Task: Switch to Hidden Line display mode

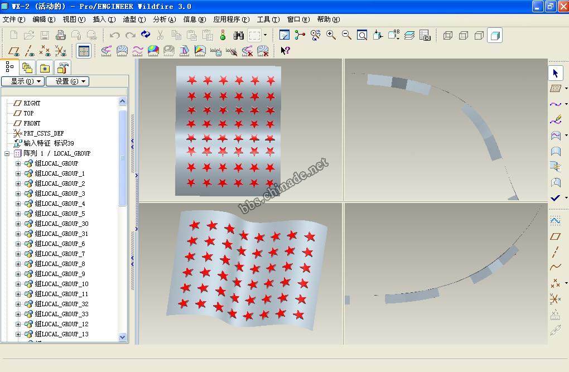Action: (x=464, y=35)
